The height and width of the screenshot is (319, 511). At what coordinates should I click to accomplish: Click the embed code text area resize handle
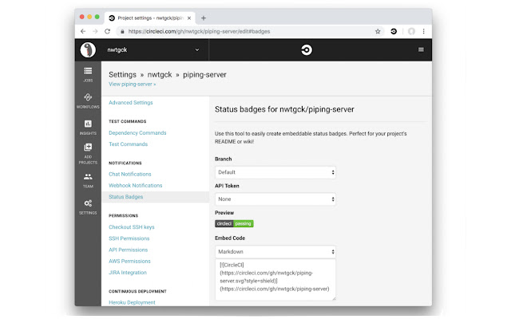pyautogui.click(x=334, y=297)
